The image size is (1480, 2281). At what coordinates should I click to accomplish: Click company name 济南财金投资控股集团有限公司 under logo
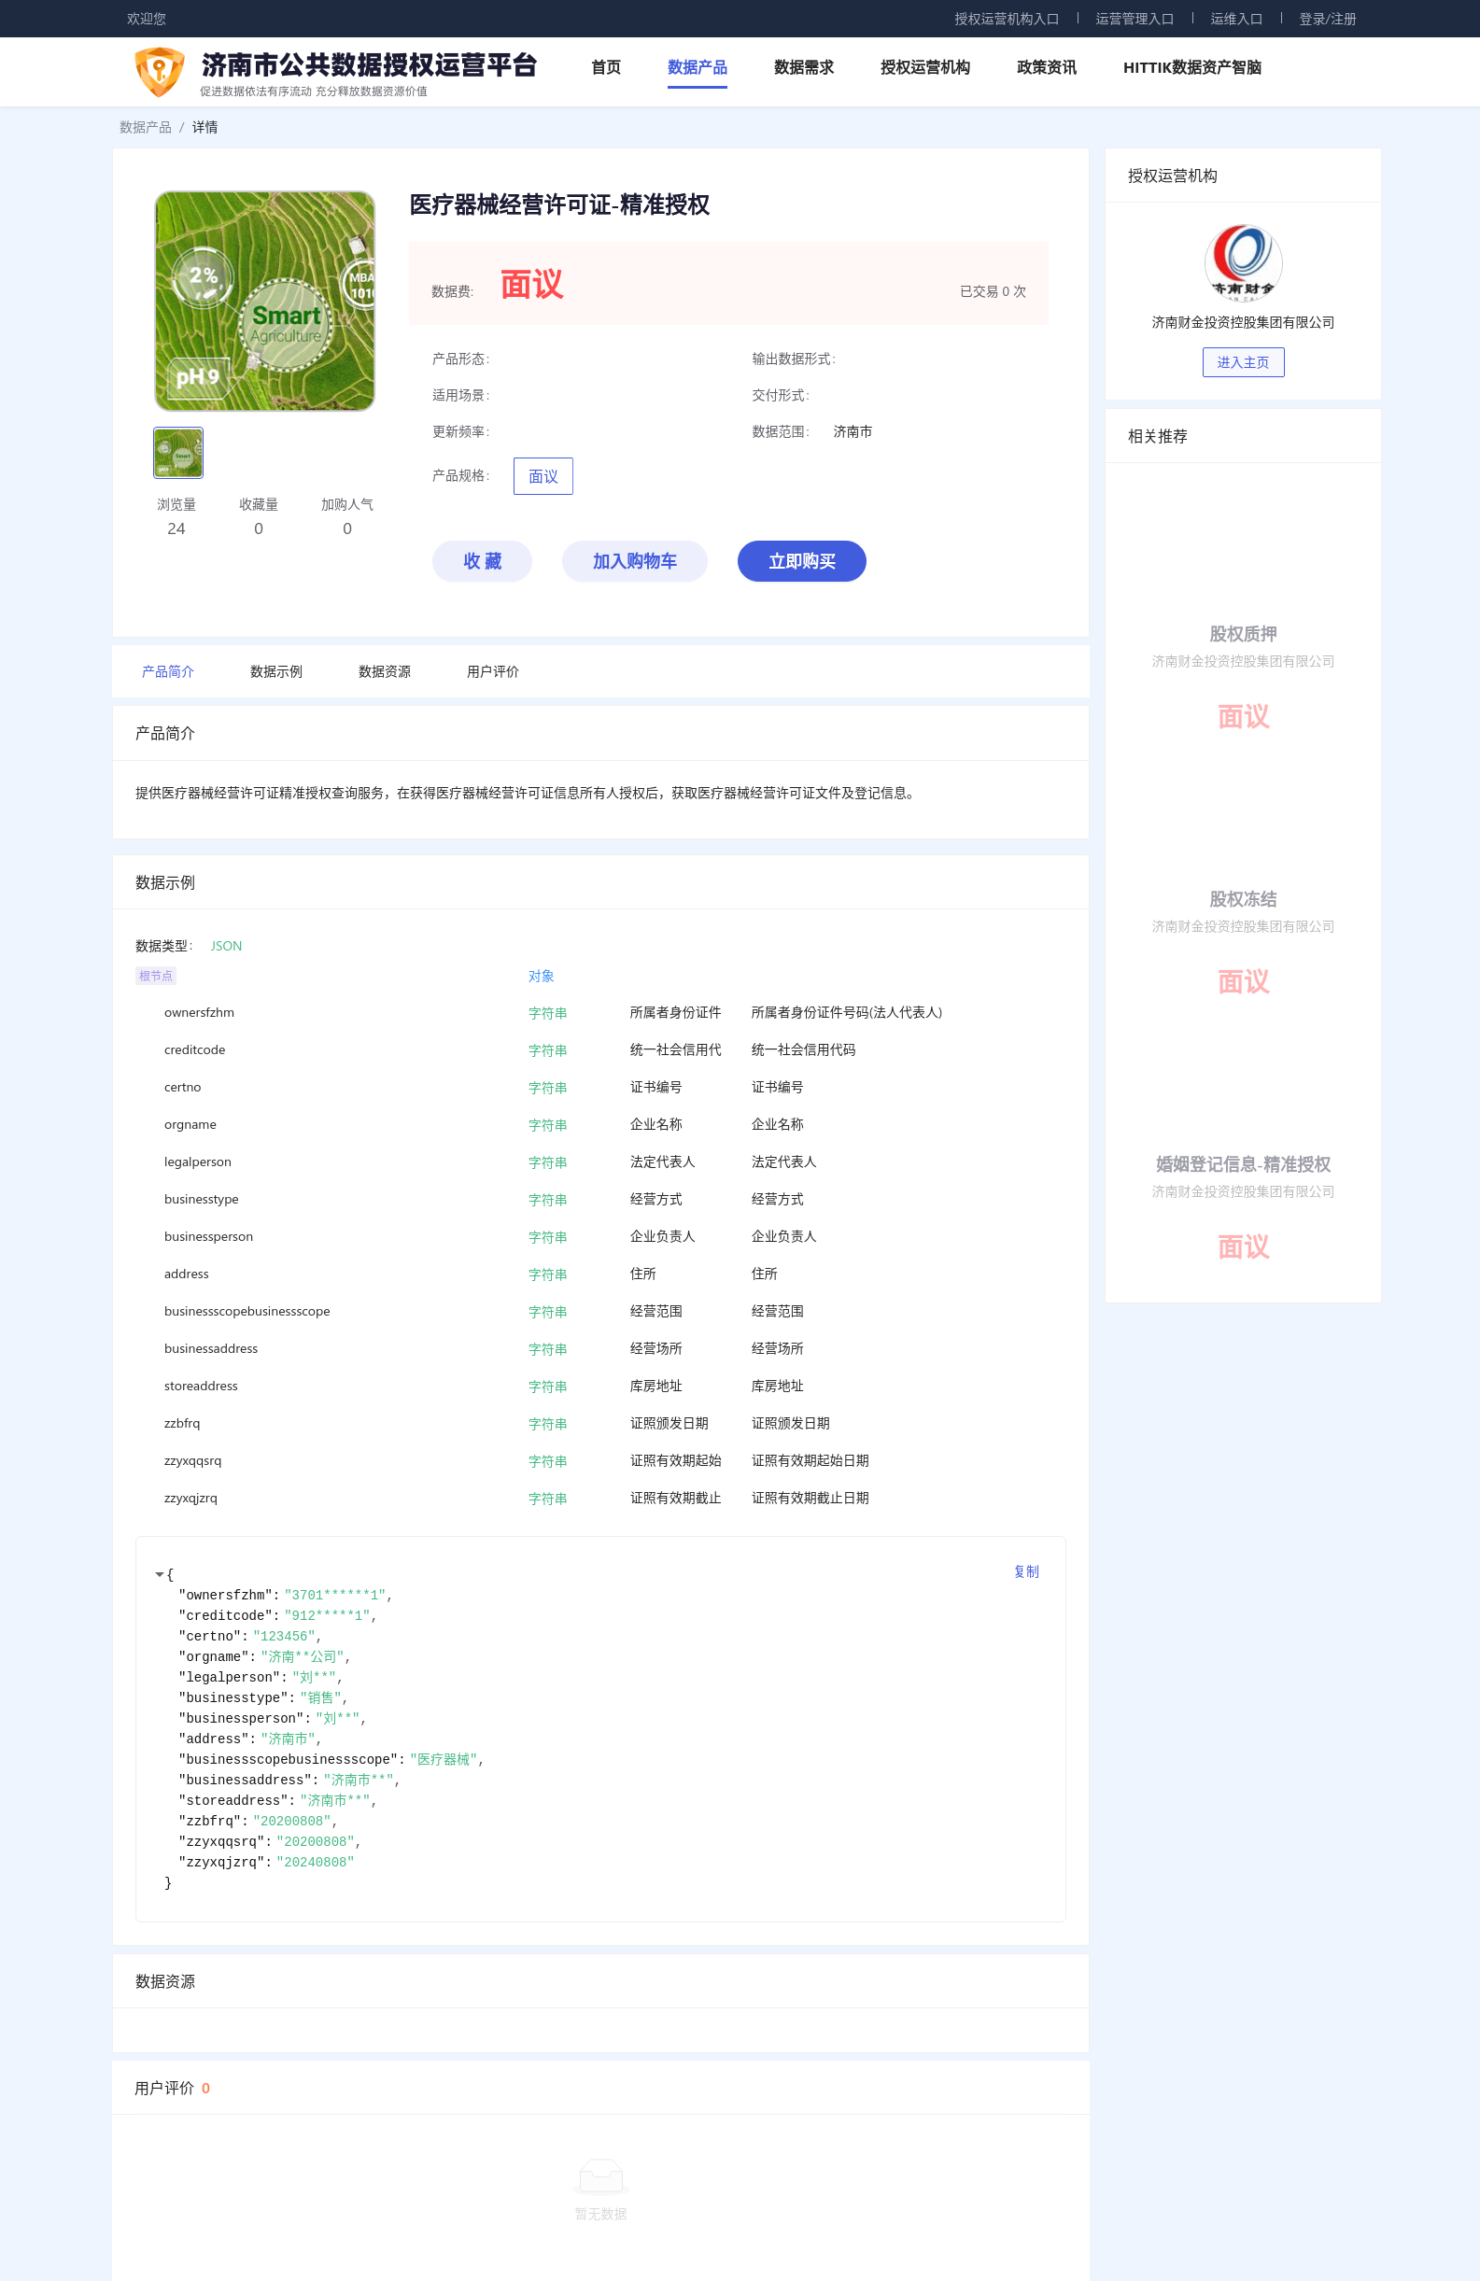point(1242,322)
